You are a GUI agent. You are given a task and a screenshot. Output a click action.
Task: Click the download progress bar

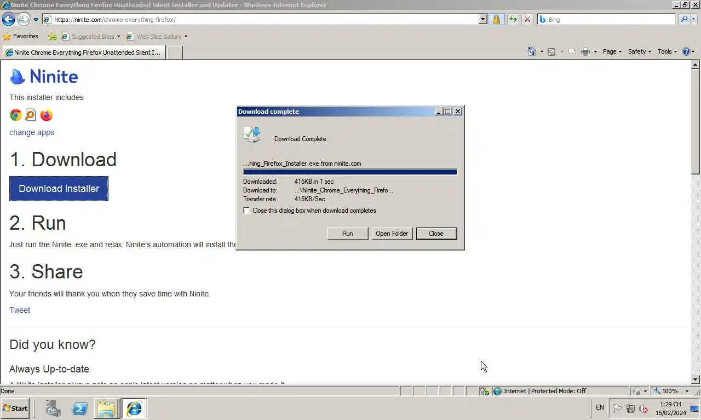tap(350, 172)
